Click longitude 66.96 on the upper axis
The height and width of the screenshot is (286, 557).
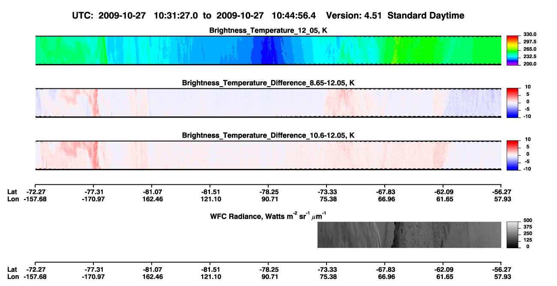pos(385,199)
